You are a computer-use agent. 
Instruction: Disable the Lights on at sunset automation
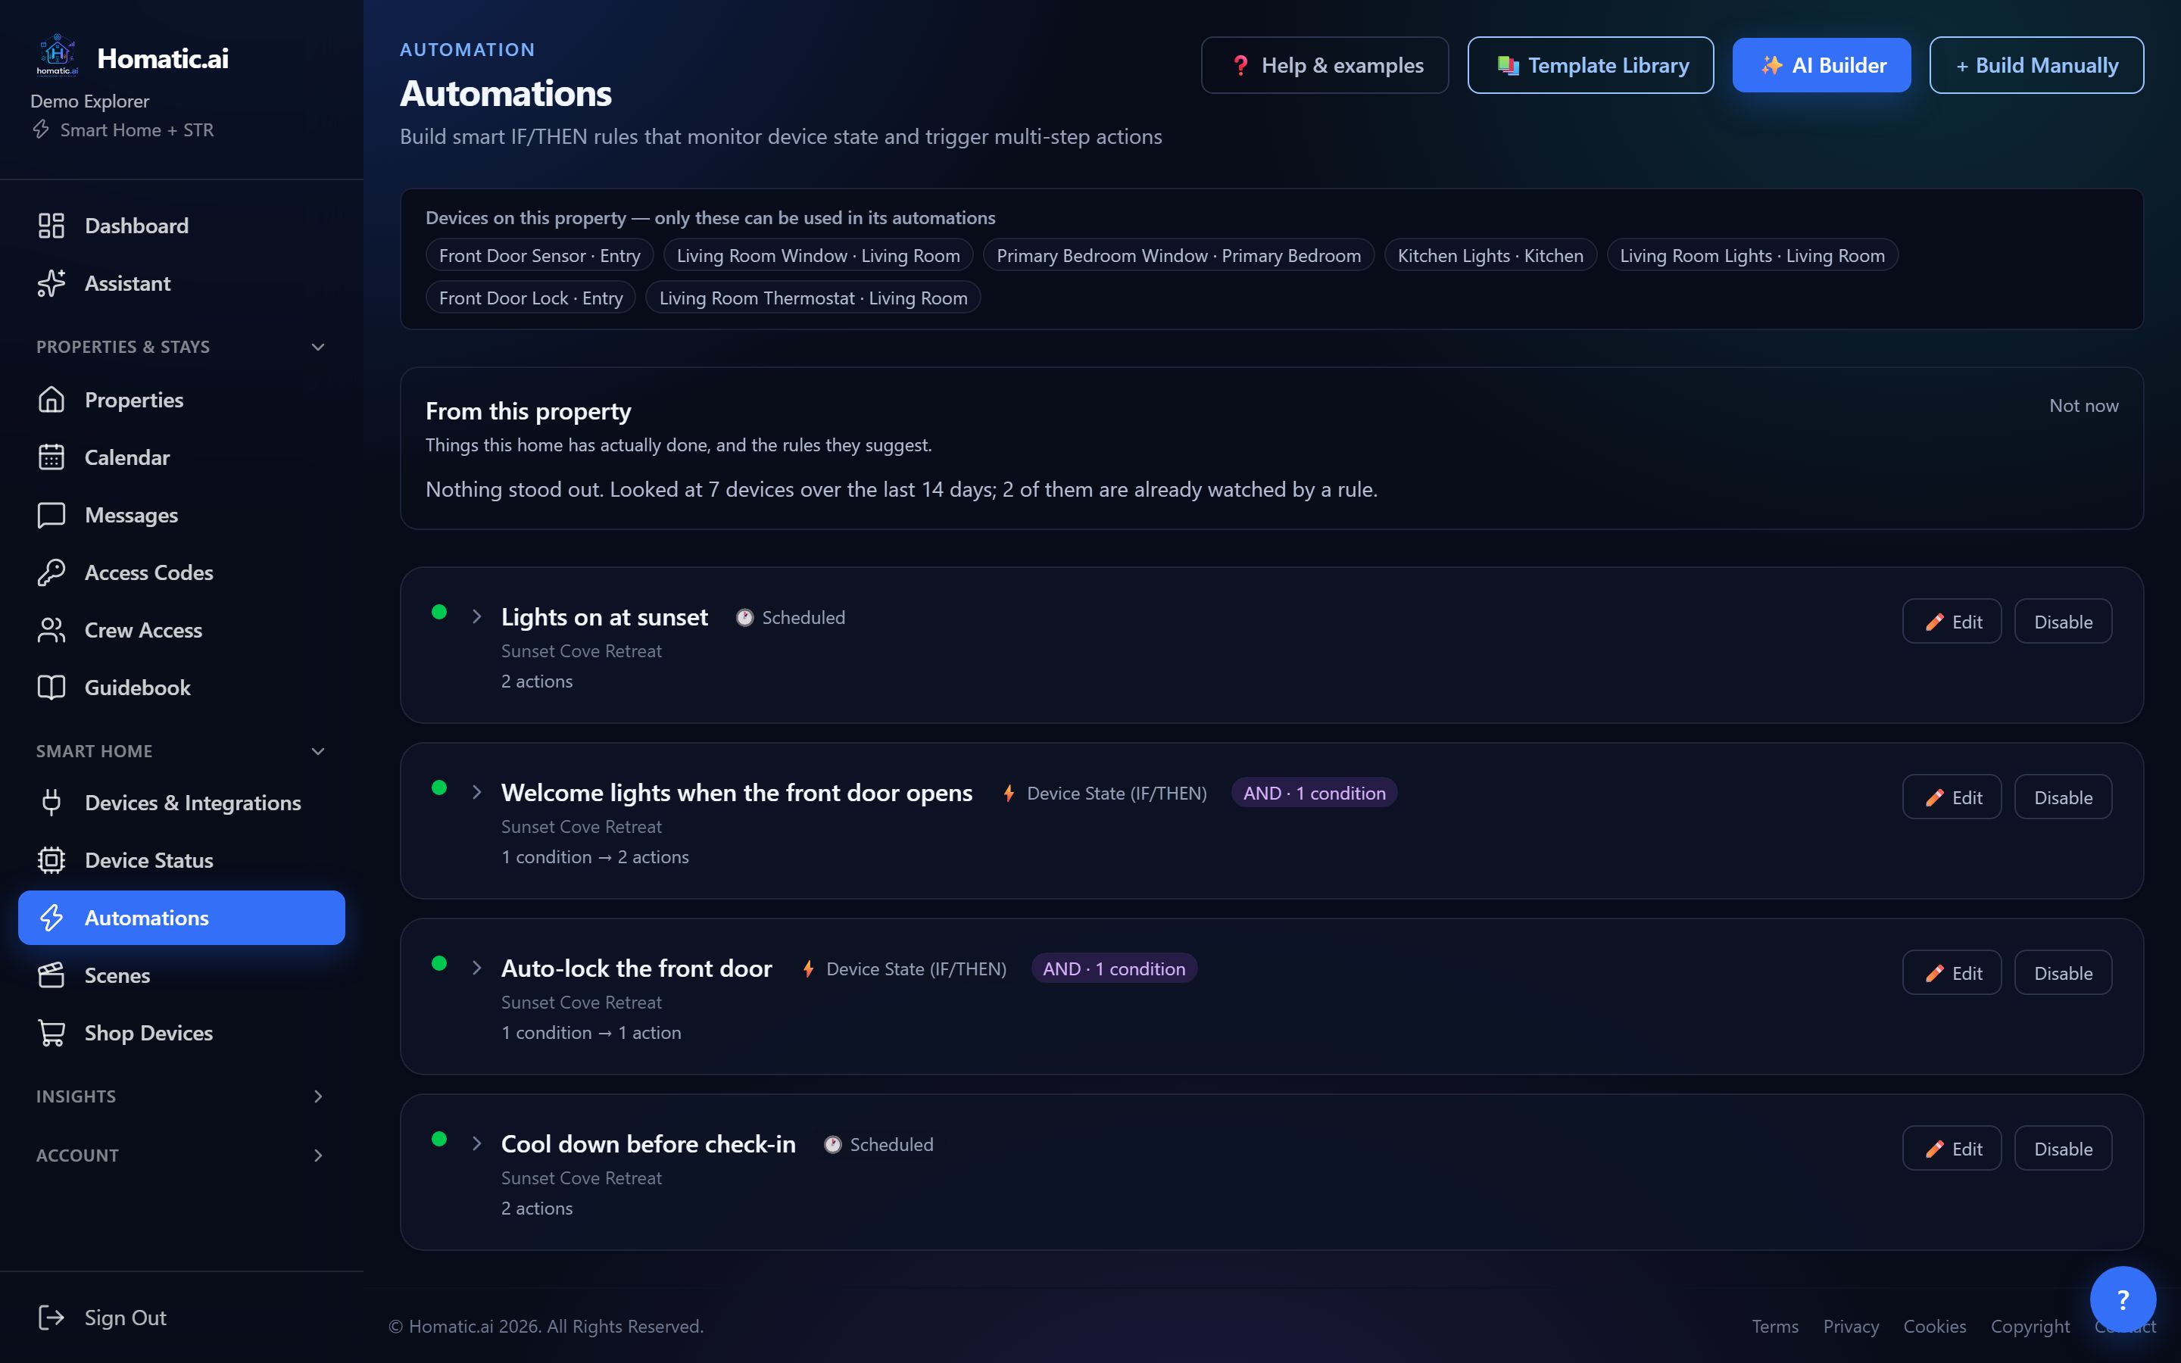2063,621
